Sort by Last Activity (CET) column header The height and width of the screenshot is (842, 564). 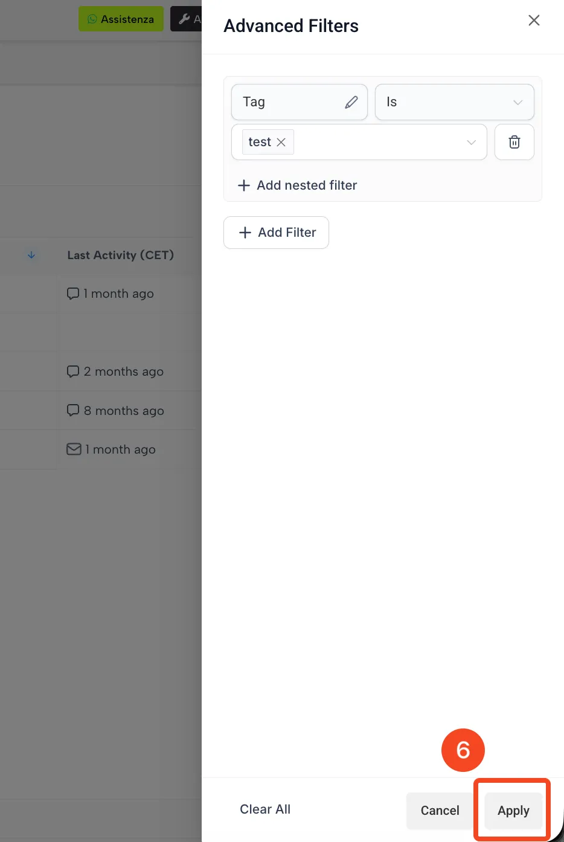121,255
